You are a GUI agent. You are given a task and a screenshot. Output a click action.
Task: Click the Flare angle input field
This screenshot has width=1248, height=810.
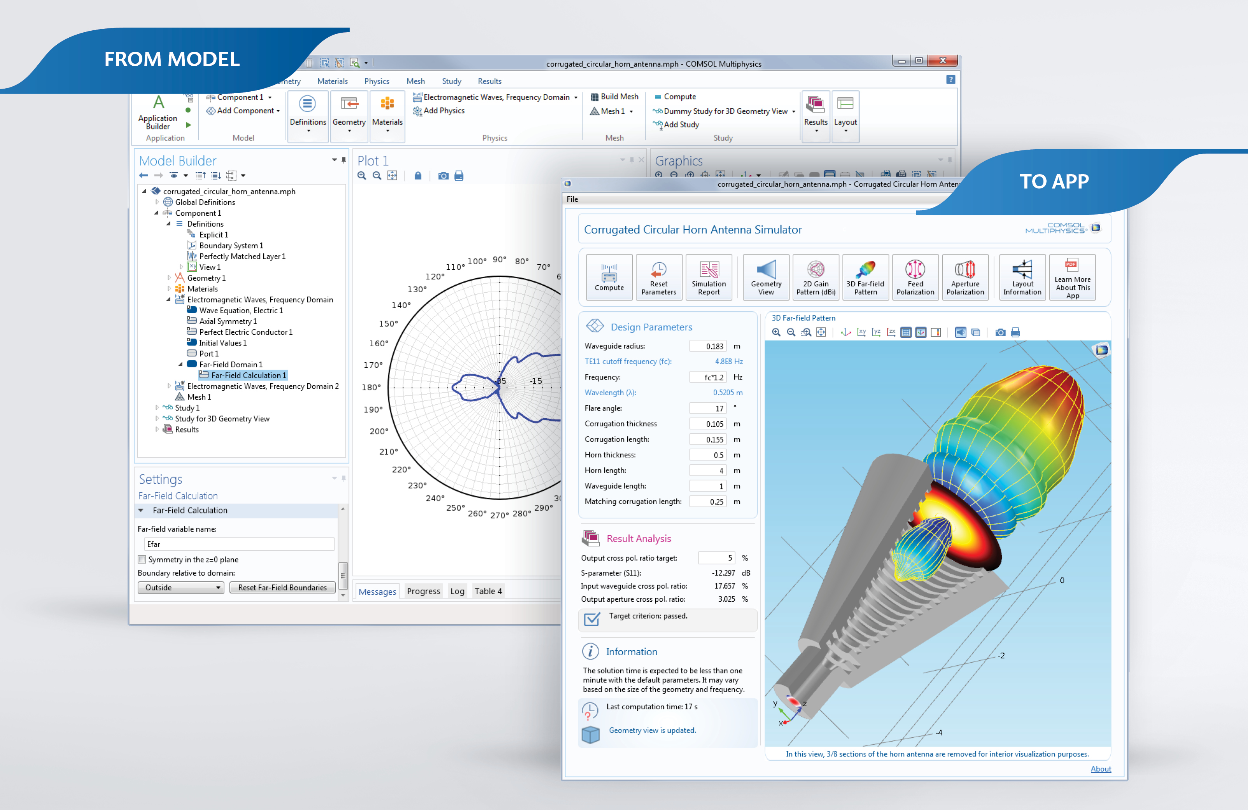click(x=708, y=408)
